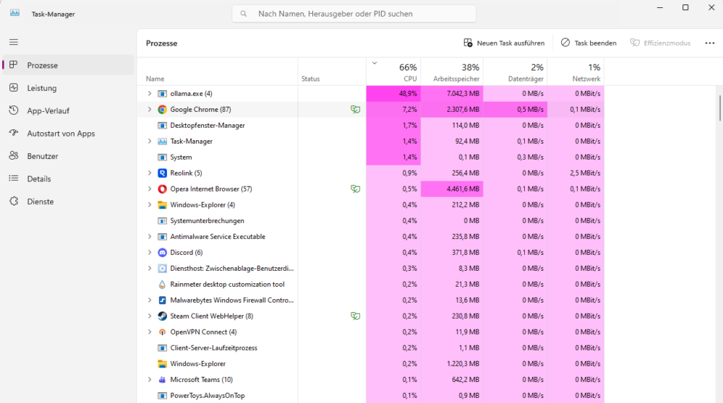Screen dimensions: 723x403
Task: Open Autostart von Apps page
Action: [68, 134]
